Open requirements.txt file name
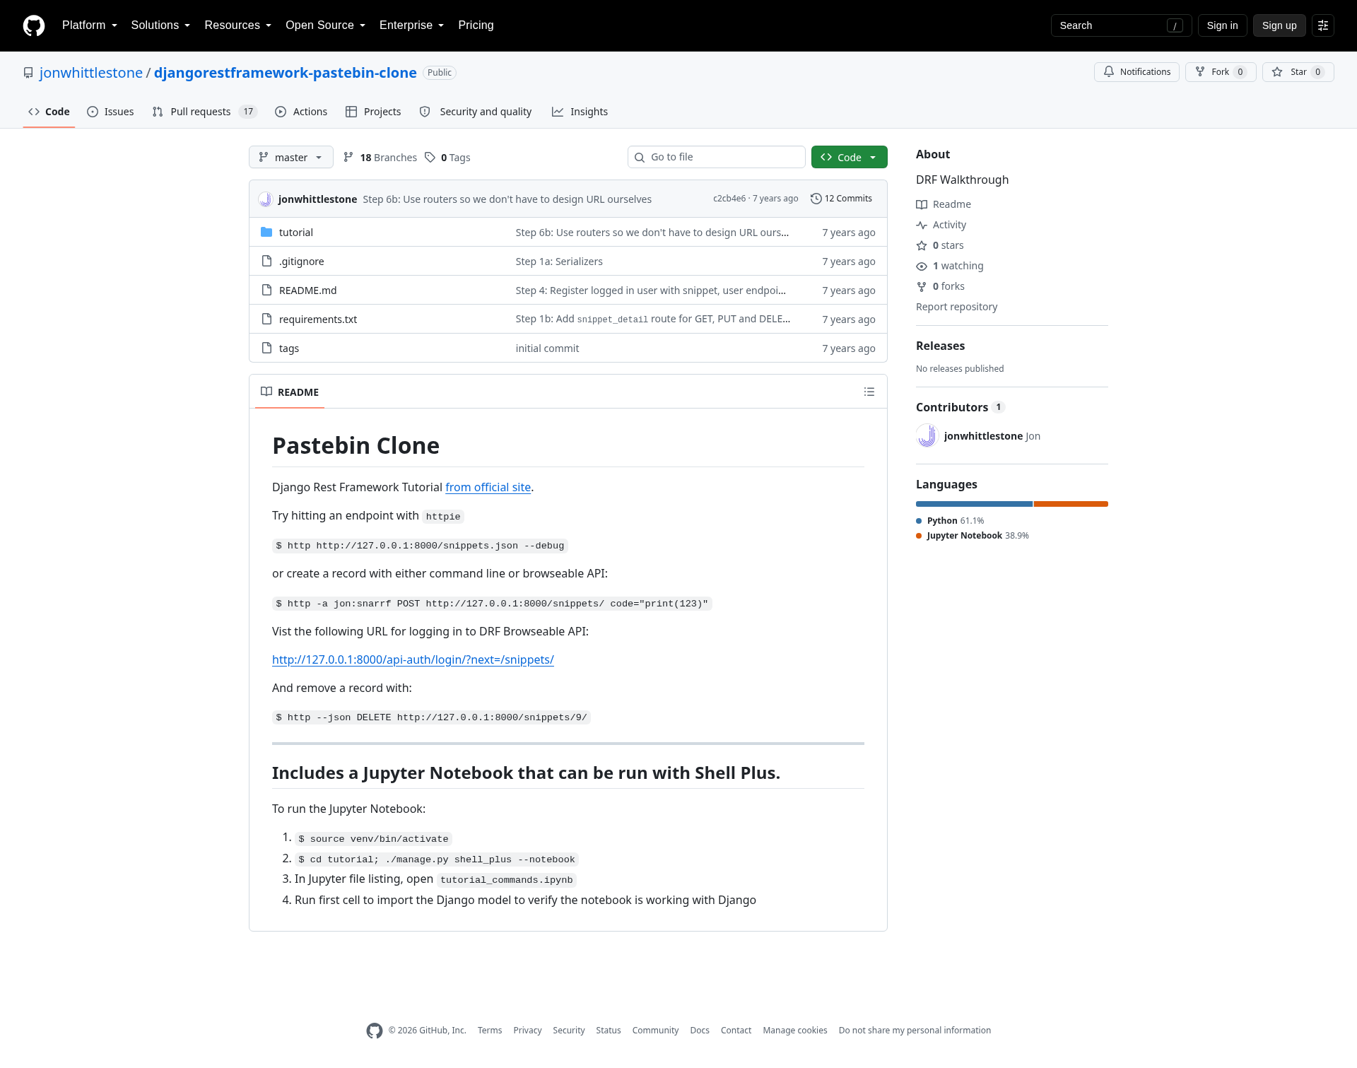 tap(318, 319)
